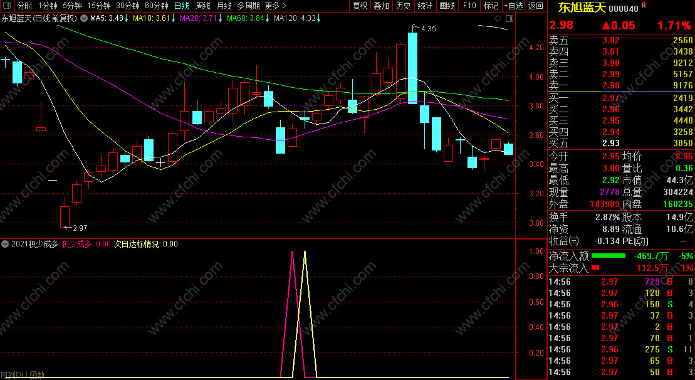The height and width of the screenshot is (380, 695).
Task: Click the 外盘 143989 value
Action: [x=605, y=204]
